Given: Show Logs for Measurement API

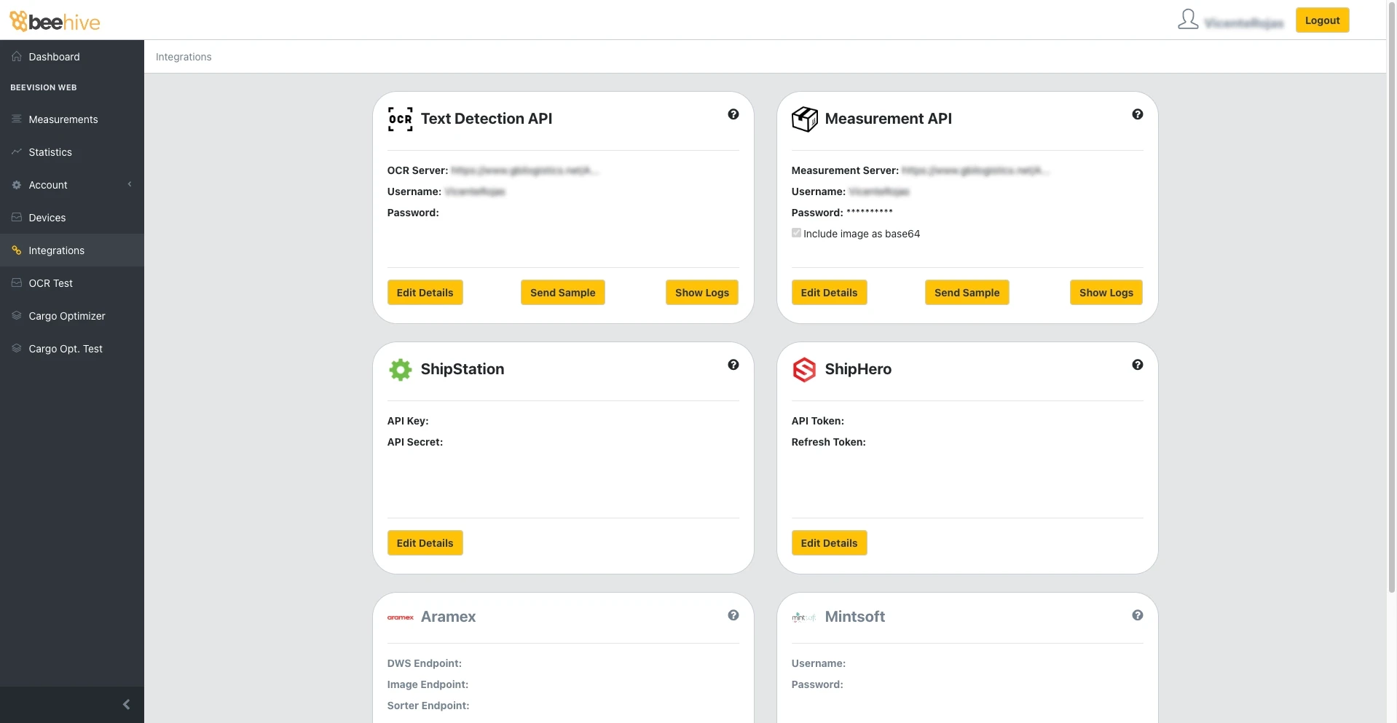Looking at the screenshot, I should [x=1106, y=293].
